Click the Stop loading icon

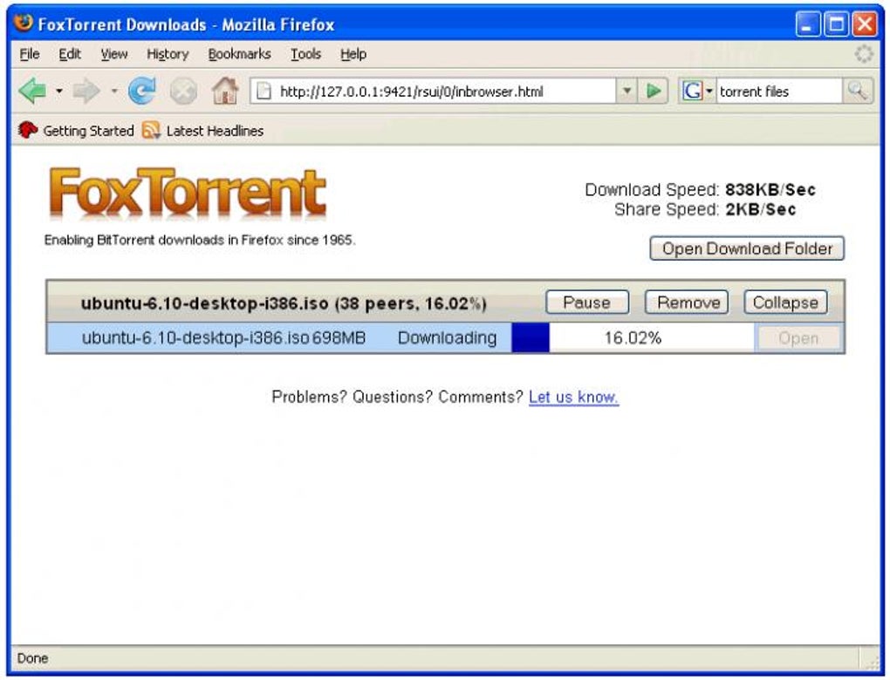pyautogui.click(x=183, y=92)
